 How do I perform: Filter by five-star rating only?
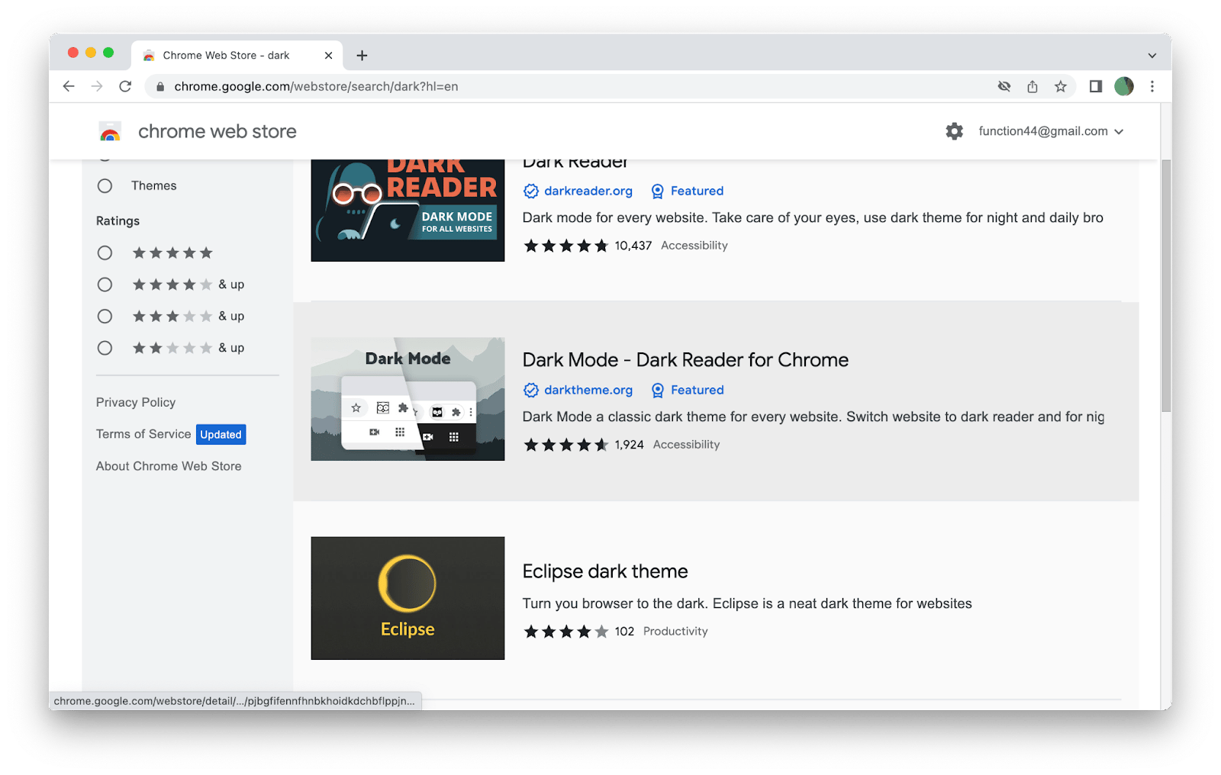click(x=105, y=253)
